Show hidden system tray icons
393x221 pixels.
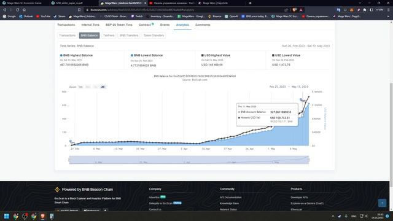point(333,216)
